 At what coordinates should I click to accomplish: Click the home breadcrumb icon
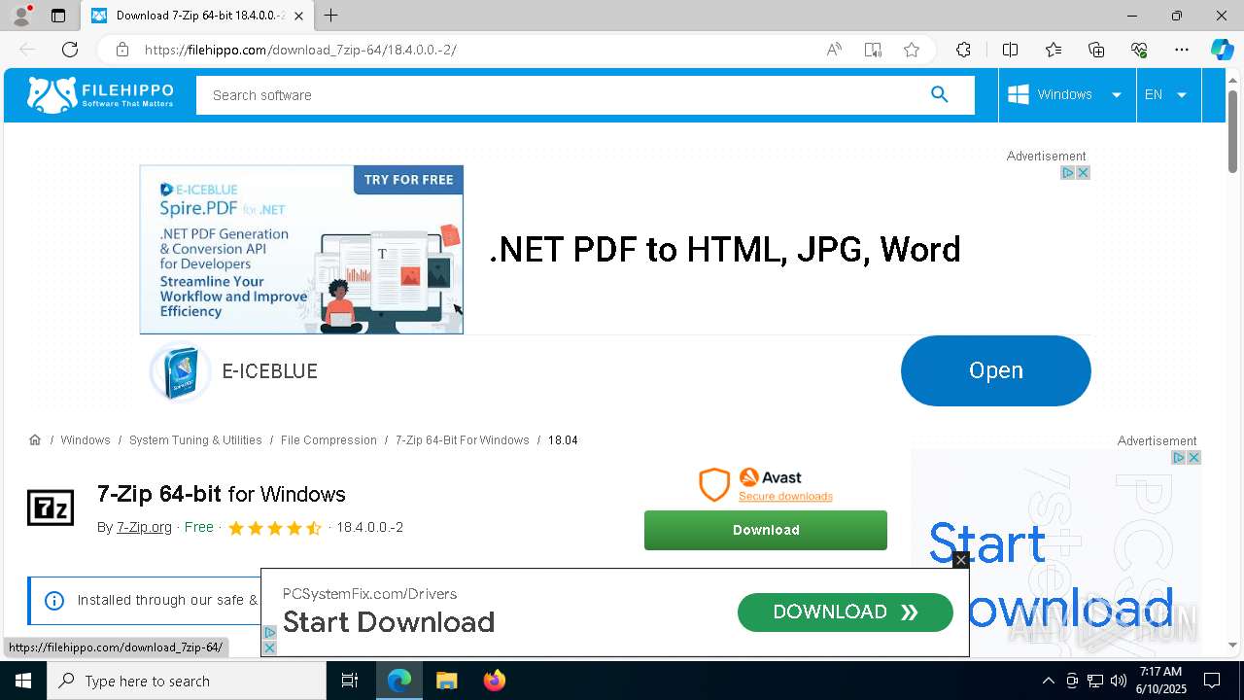click(35, 440)
